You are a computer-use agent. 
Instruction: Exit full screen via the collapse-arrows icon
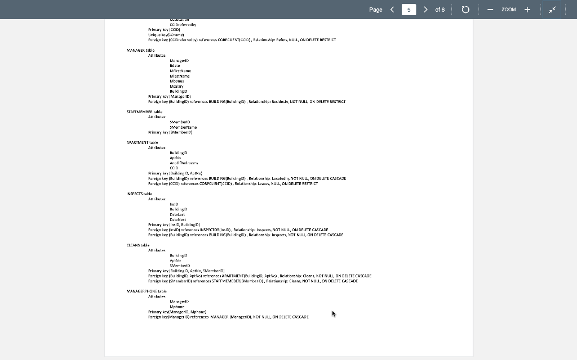tap(552, 9)
